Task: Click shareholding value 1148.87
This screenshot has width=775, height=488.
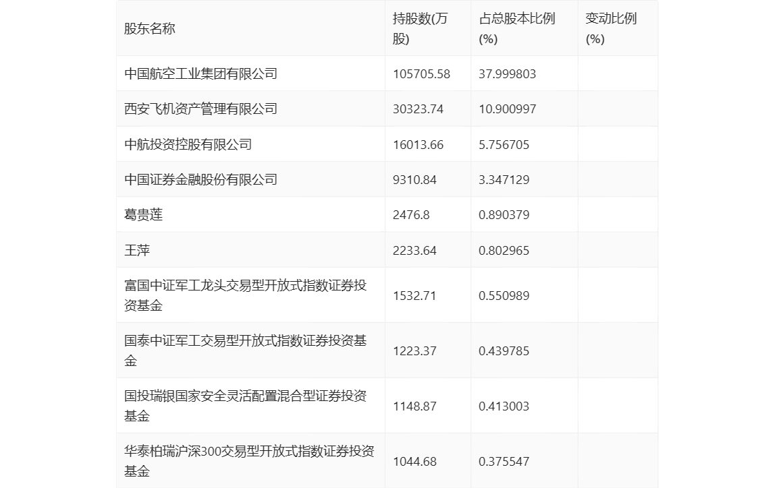Action: click(415, 406)
